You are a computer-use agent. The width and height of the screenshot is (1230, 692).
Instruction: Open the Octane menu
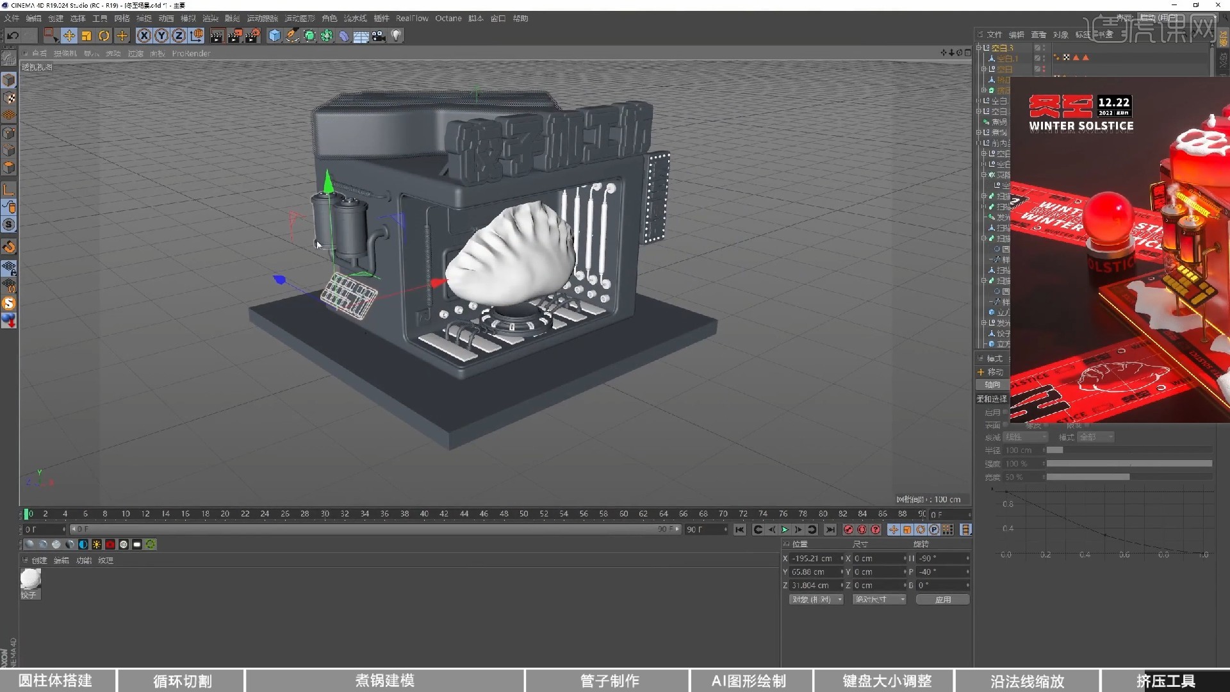click(448, 19)
